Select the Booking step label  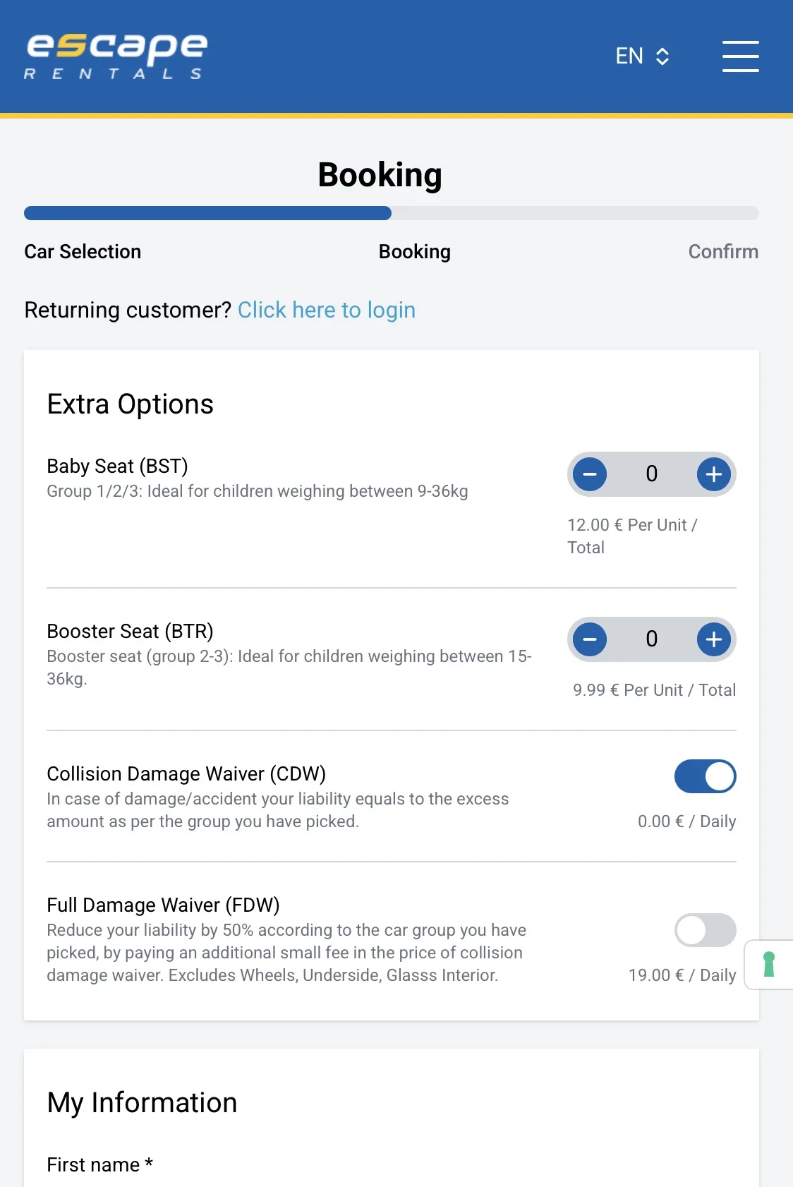click(414, 252)
